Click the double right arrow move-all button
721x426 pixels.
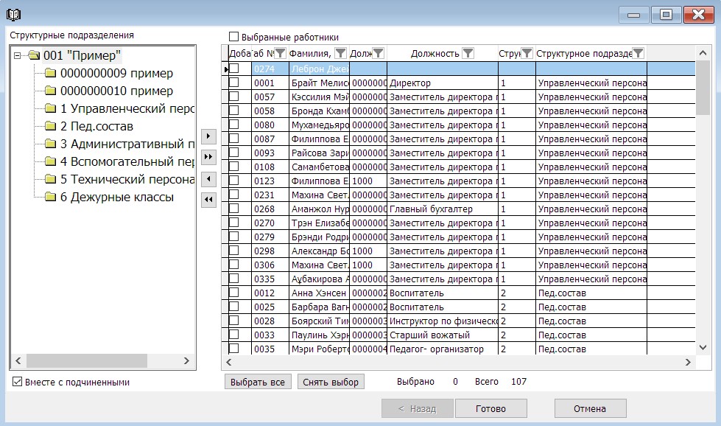tap(208, 157)
